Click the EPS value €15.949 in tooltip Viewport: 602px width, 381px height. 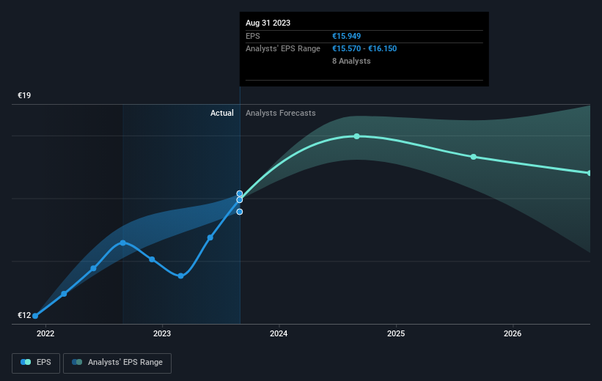(x=346, y=36)
